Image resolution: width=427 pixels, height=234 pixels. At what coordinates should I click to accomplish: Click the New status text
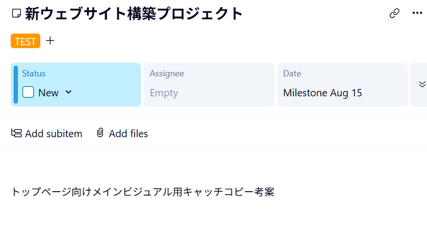(49, 93)
